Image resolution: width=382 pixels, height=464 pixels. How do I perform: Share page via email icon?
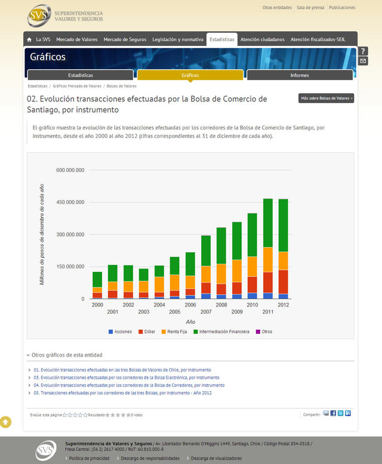(326, 413)
